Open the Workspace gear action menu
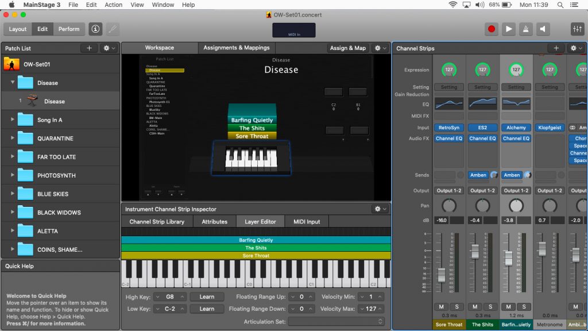588x331 pixels. click(x=381, y=48)
